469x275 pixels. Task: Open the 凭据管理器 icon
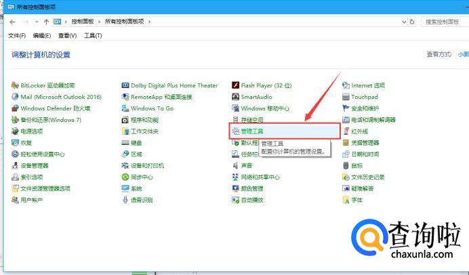[346, 143]
